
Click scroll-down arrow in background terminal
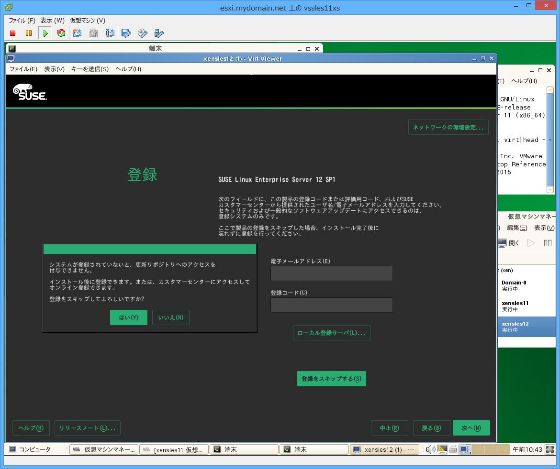coord(550,190)
